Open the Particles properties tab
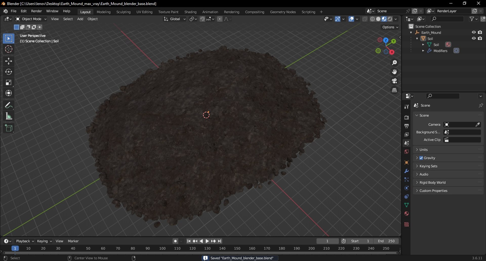The height and width of the screenshot is (261, 486). pos(407,180)
